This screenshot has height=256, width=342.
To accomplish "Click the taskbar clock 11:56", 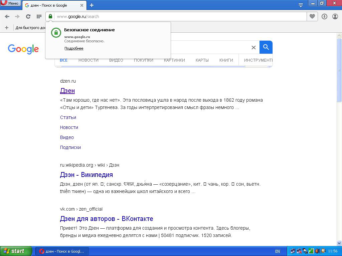I will pos(333,251).
